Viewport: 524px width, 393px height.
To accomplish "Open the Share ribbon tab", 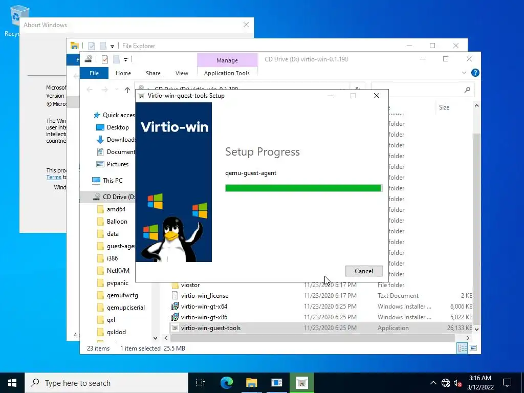I will [153, 73].
